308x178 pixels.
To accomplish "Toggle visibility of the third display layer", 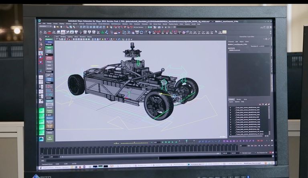I will tap(230, 113).
